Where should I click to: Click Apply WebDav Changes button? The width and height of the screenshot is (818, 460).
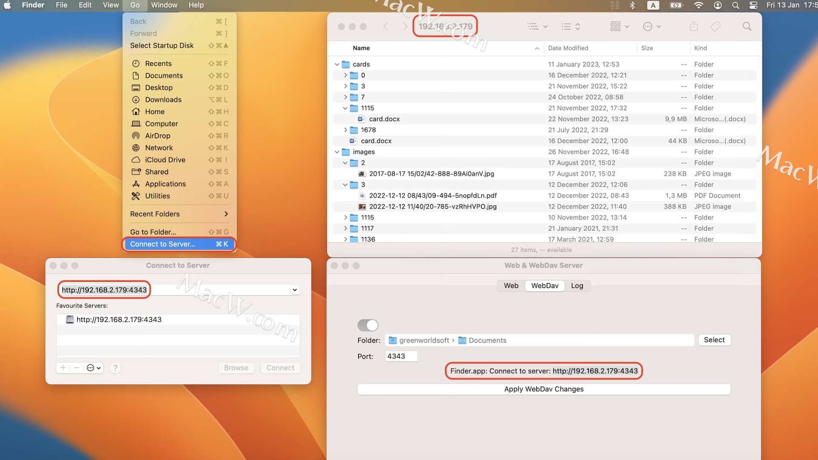pos(544,389)
